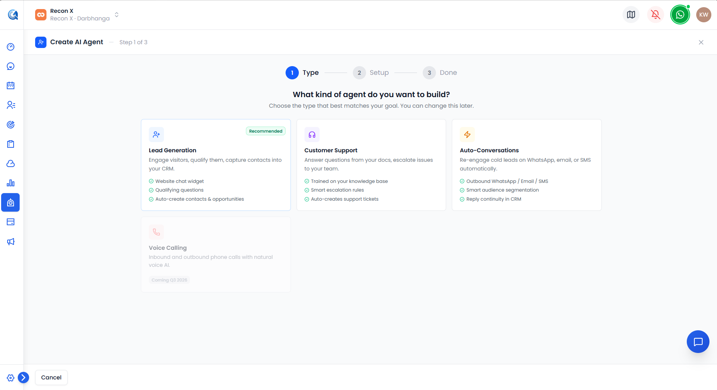
Task: Close the Create AI Agent wizard
Action: tap(701, 42)
